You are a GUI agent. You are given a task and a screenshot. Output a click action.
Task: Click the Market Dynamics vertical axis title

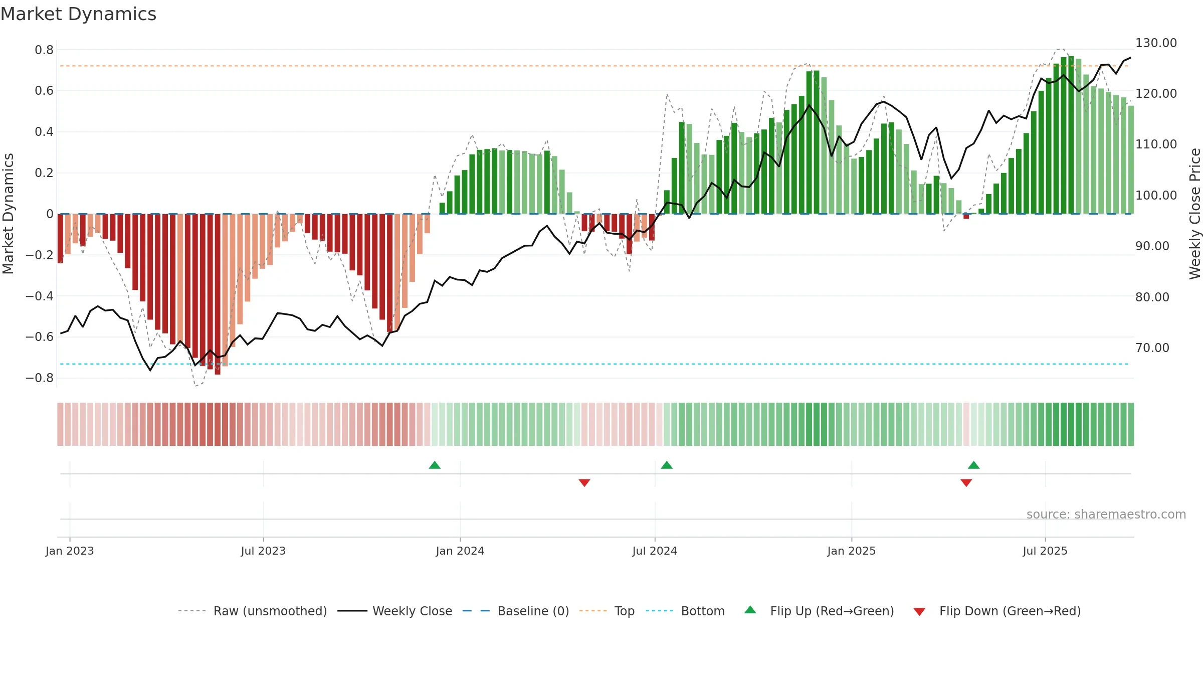pyautogui.click(x=8, y=214)
